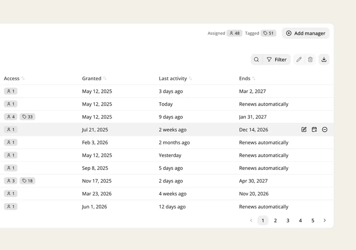
Task: Click user badge in Feb 3, 2026 row
Action: pyautogui.click(x=11, y=142)
